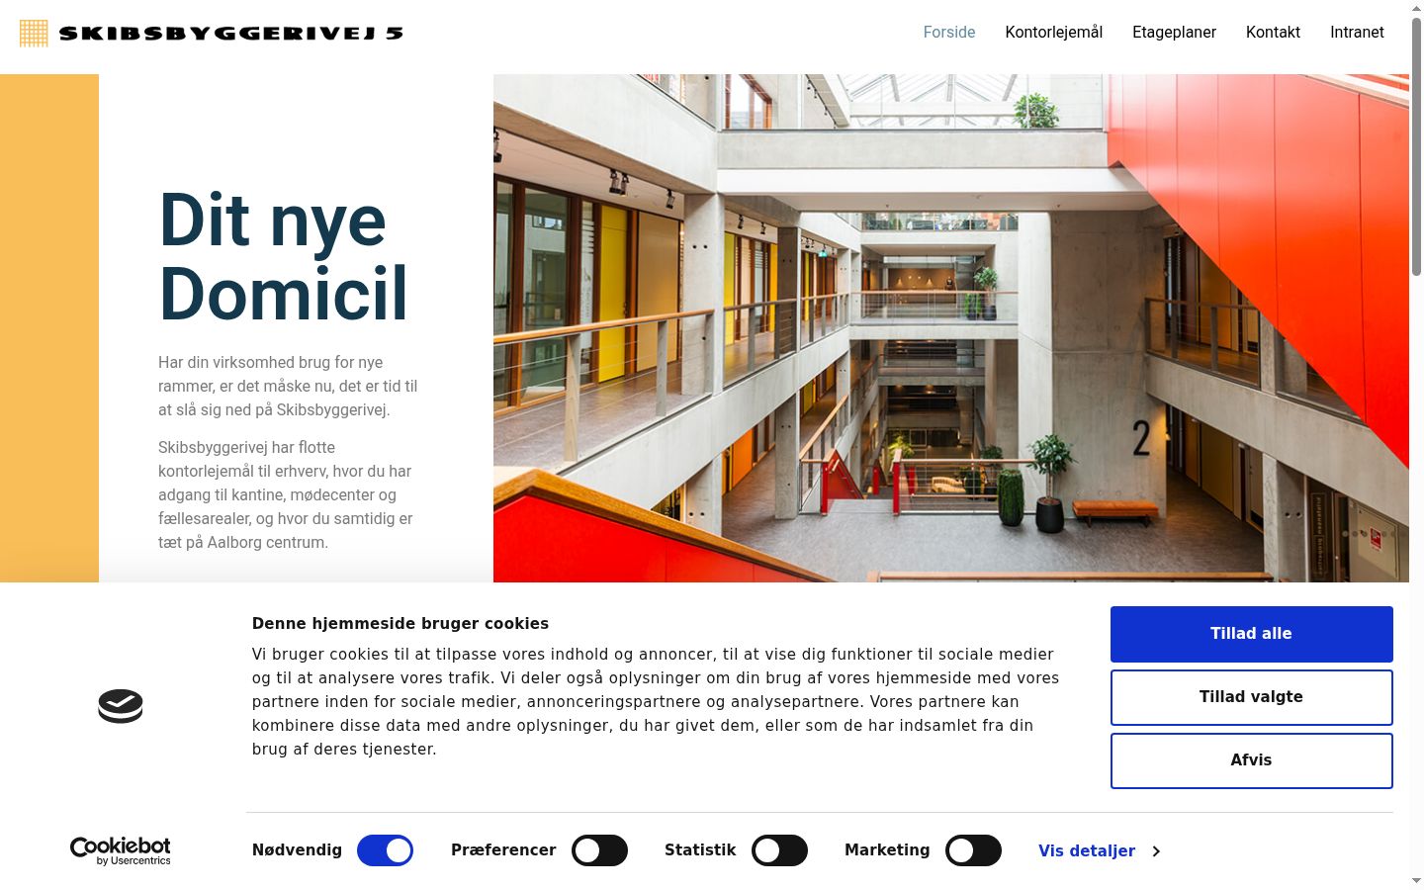Screen dimensions: 1424x890
Task: Toggle the Nødvendig cookie switch
Action: point(385,850)
